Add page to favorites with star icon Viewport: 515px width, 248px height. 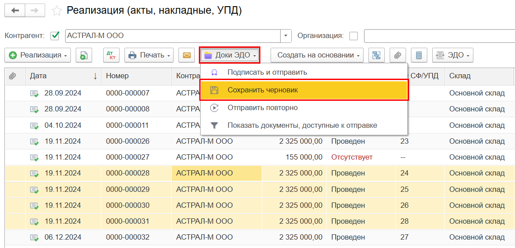click(x=57, y=11)
